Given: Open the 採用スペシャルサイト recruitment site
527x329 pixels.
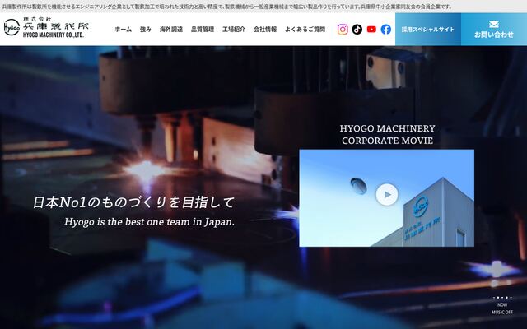Looking at the screenshot, I should coord(428,30).
